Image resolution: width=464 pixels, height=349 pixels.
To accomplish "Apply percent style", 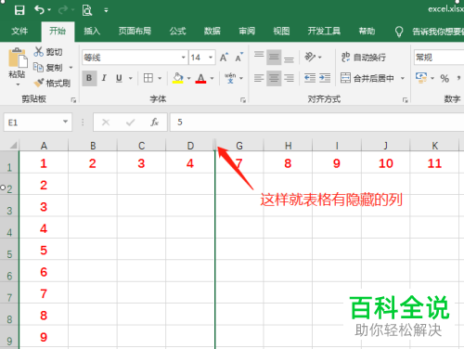I will pyautogui.click(x=445, y=78).
